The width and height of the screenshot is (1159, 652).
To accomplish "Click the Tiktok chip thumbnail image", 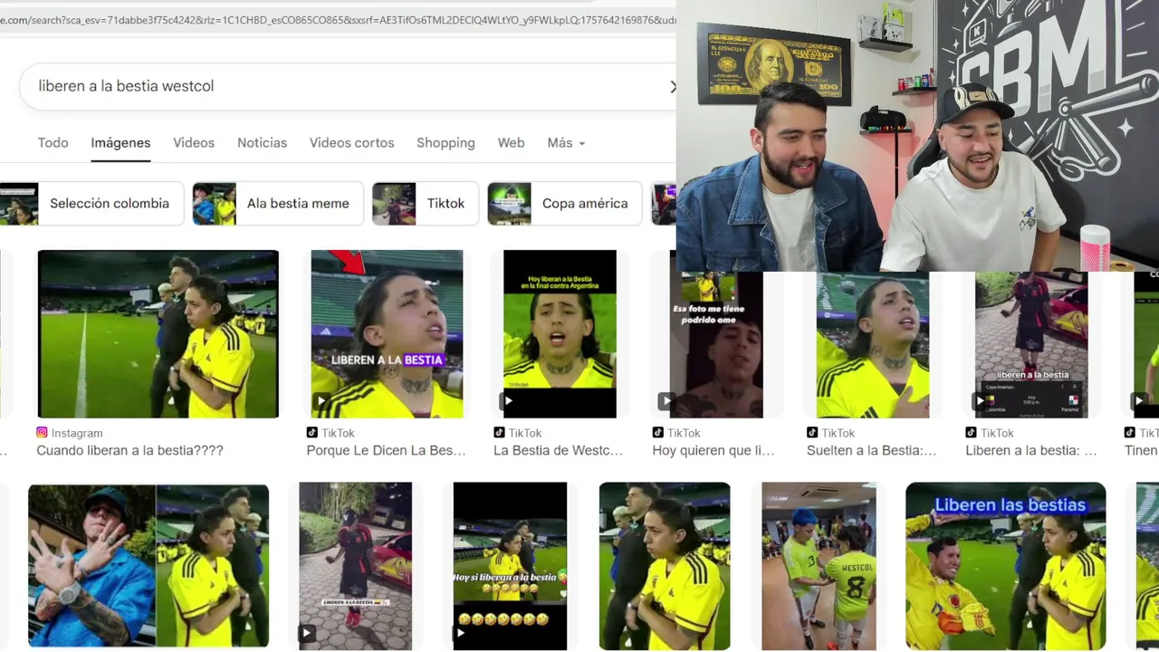I will pyautogui.click(x=394, y=204).
